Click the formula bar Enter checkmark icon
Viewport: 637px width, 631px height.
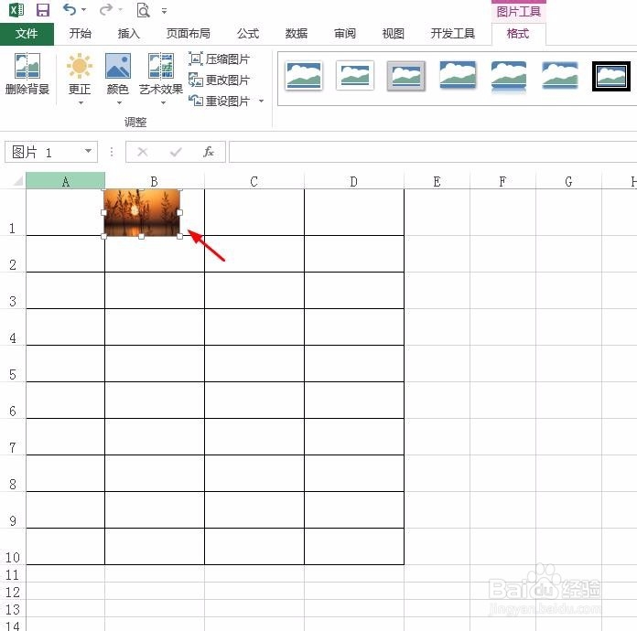176,152
